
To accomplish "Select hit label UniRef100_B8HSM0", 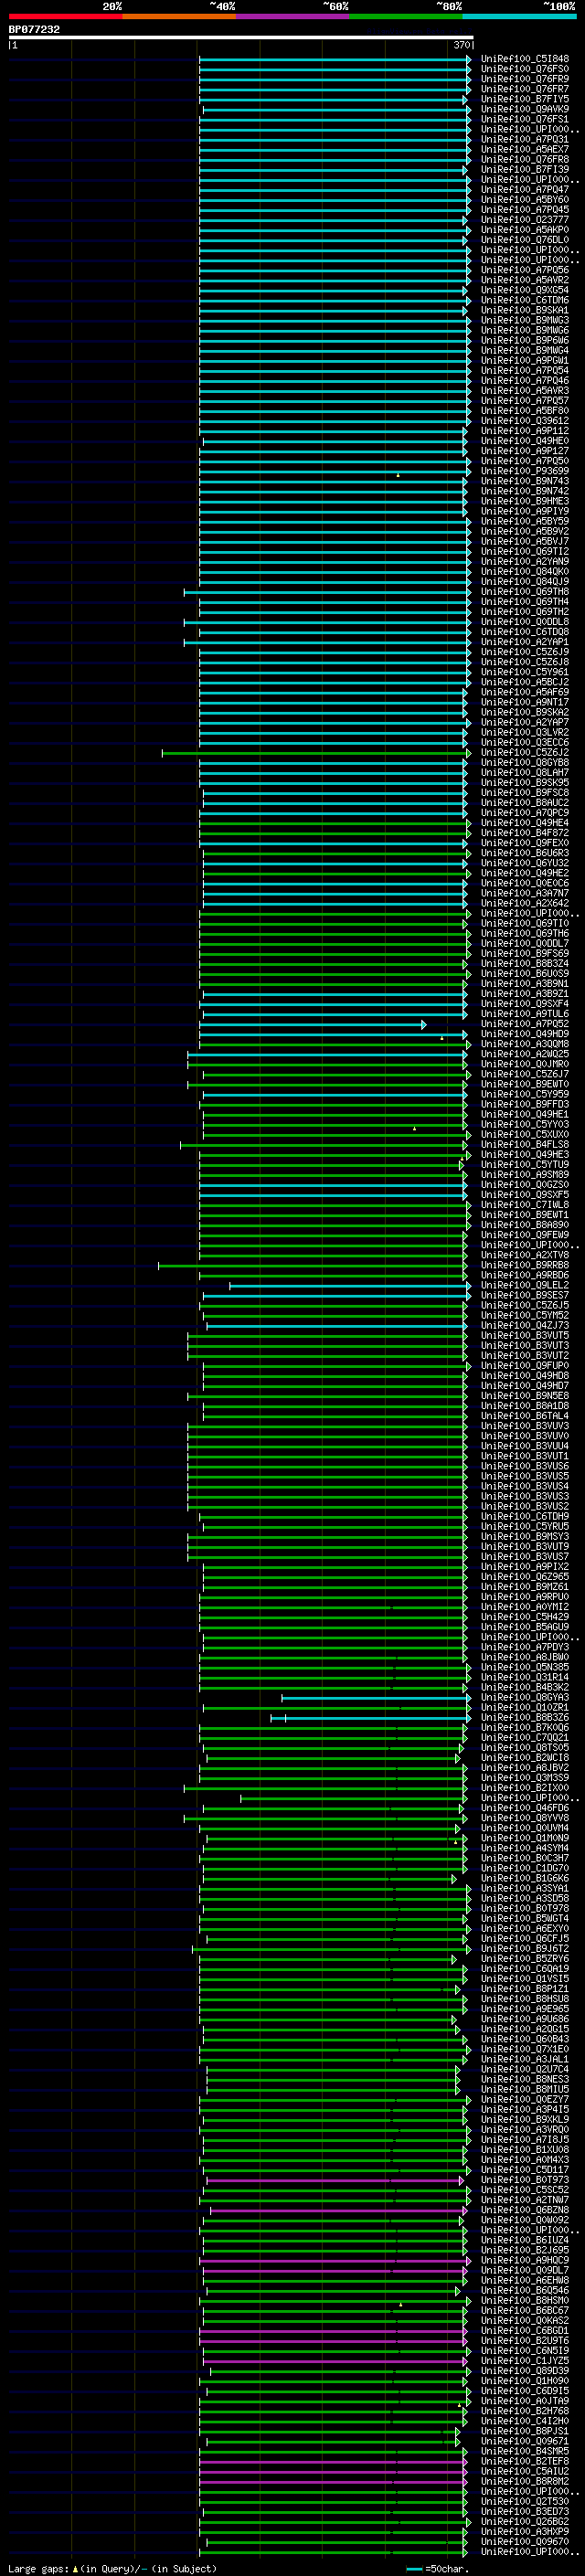I will [x=525, y=2300].
